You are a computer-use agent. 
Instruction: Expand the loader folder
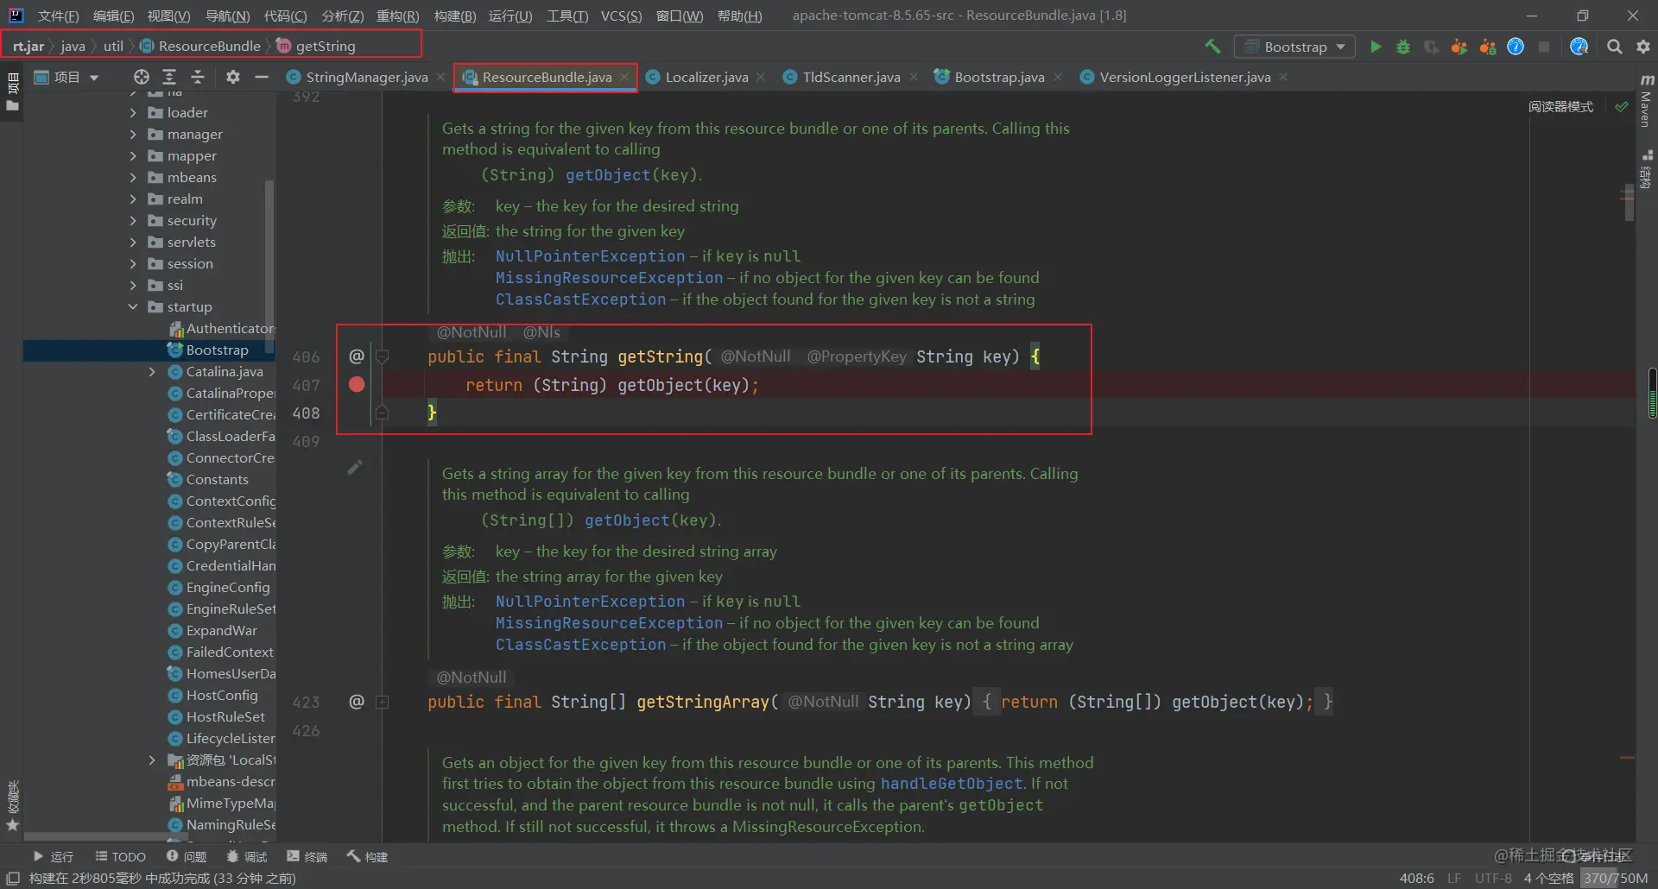click(x=133, y=112)
